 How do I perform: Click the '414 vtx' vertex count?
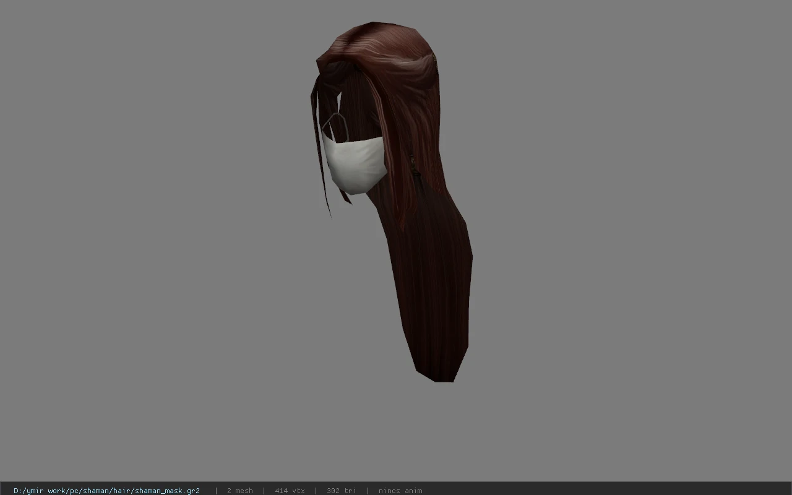coord(290,491)
